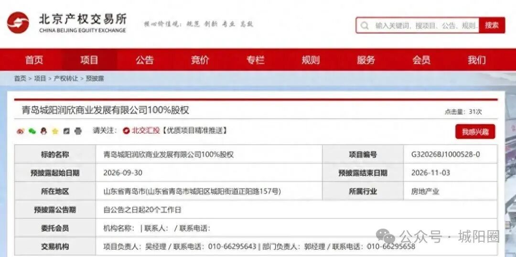The height and width of the screenshot is (257, 516).
Task: Go to 产权转让 in the breadcrumb
Action: point(66,79)
